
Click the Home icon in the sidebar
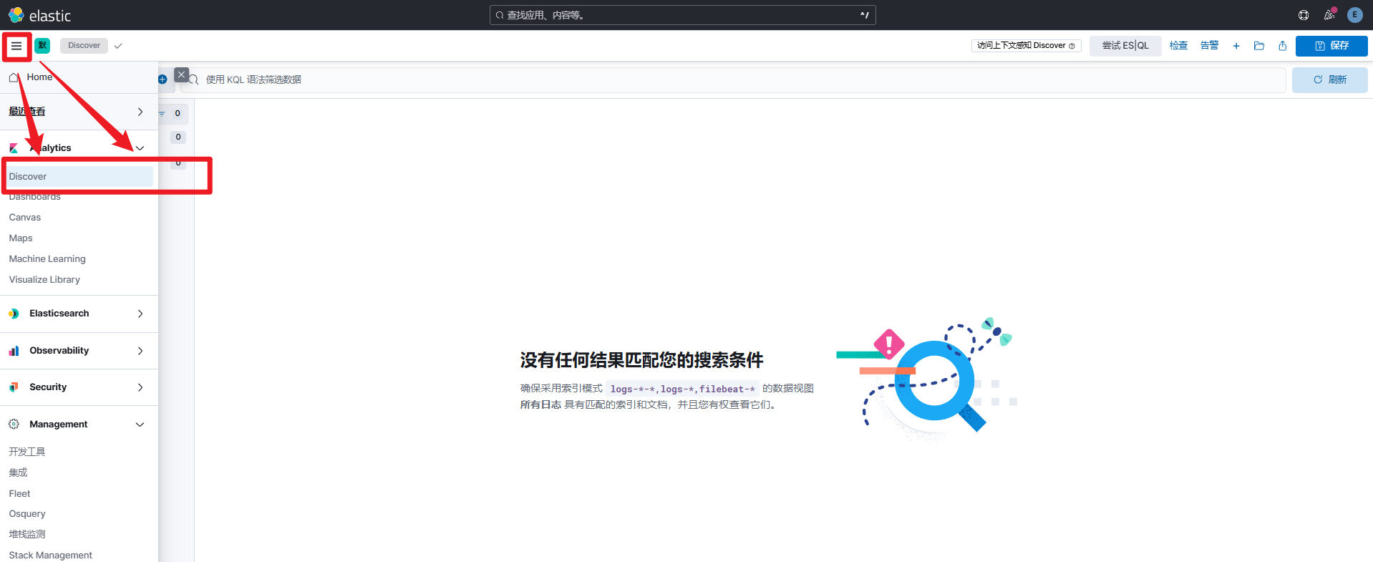[14, 77]
